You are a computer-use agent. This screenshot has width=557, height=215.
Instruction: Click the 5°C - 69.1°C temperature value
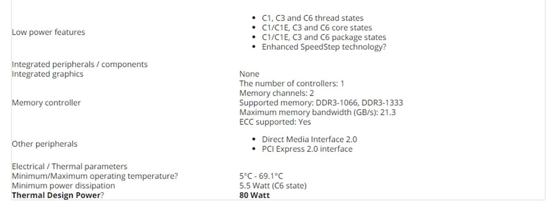click(261, 176)
